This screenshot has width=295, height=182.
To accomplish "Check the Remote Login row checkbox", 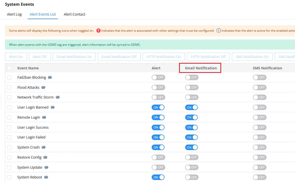I will point(9,117).
